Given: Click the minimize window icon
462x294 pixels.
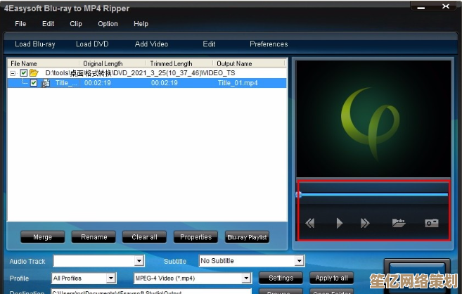Looking at the screenshot, I should coord(421,7).
